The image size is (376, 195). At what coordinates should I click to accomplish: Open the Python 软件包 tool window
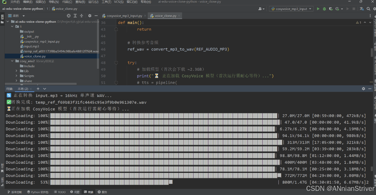38,192
